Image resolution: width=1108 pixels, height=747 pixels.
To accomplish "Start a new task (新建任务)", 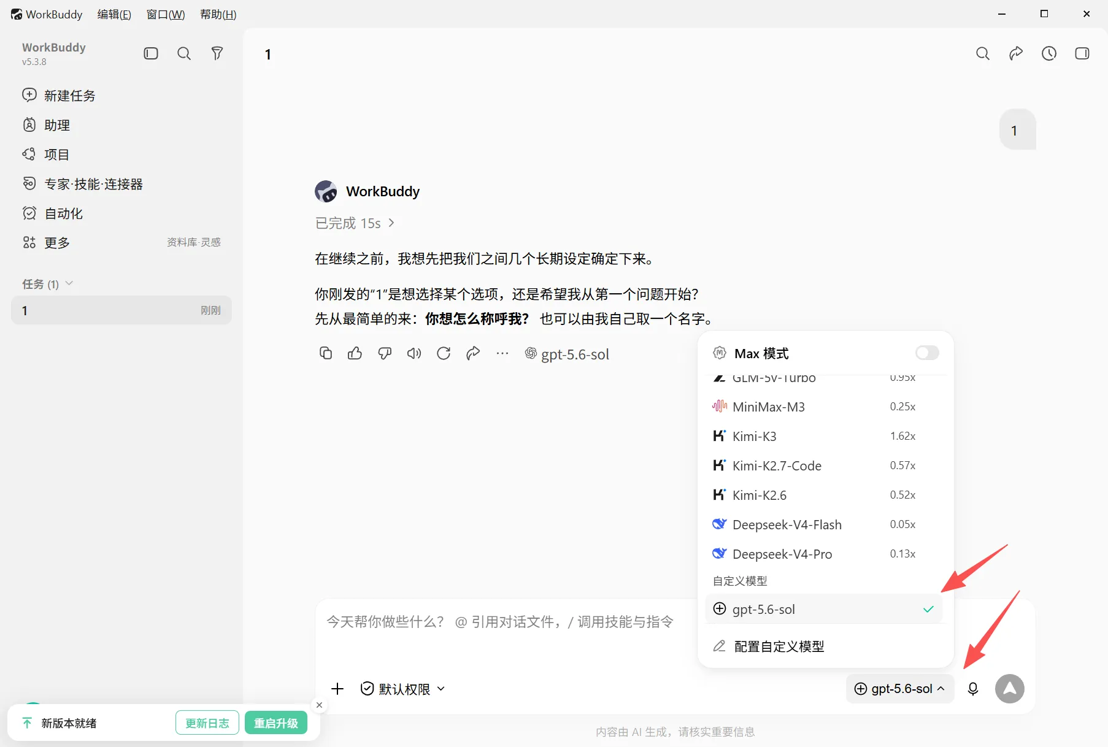I will click(x=59, y=95).
